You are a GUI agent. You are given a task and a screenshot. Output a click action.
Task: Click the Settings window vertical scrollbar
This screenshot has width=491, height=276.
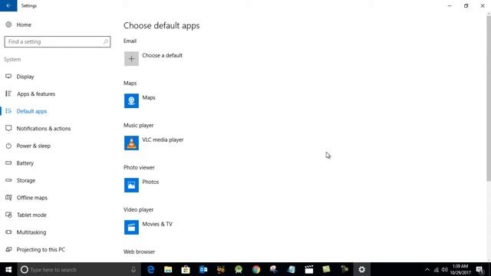click(x=489, y=98)
